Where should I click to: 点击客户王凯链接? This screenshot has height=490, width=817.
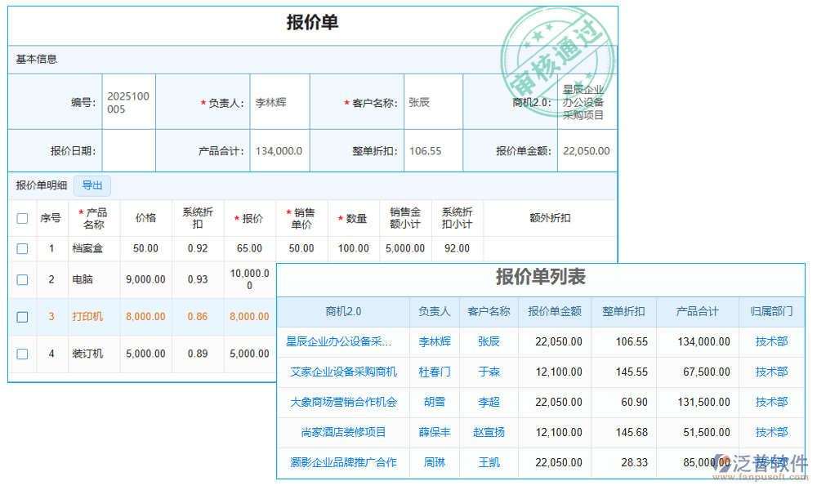coord(489,462)
